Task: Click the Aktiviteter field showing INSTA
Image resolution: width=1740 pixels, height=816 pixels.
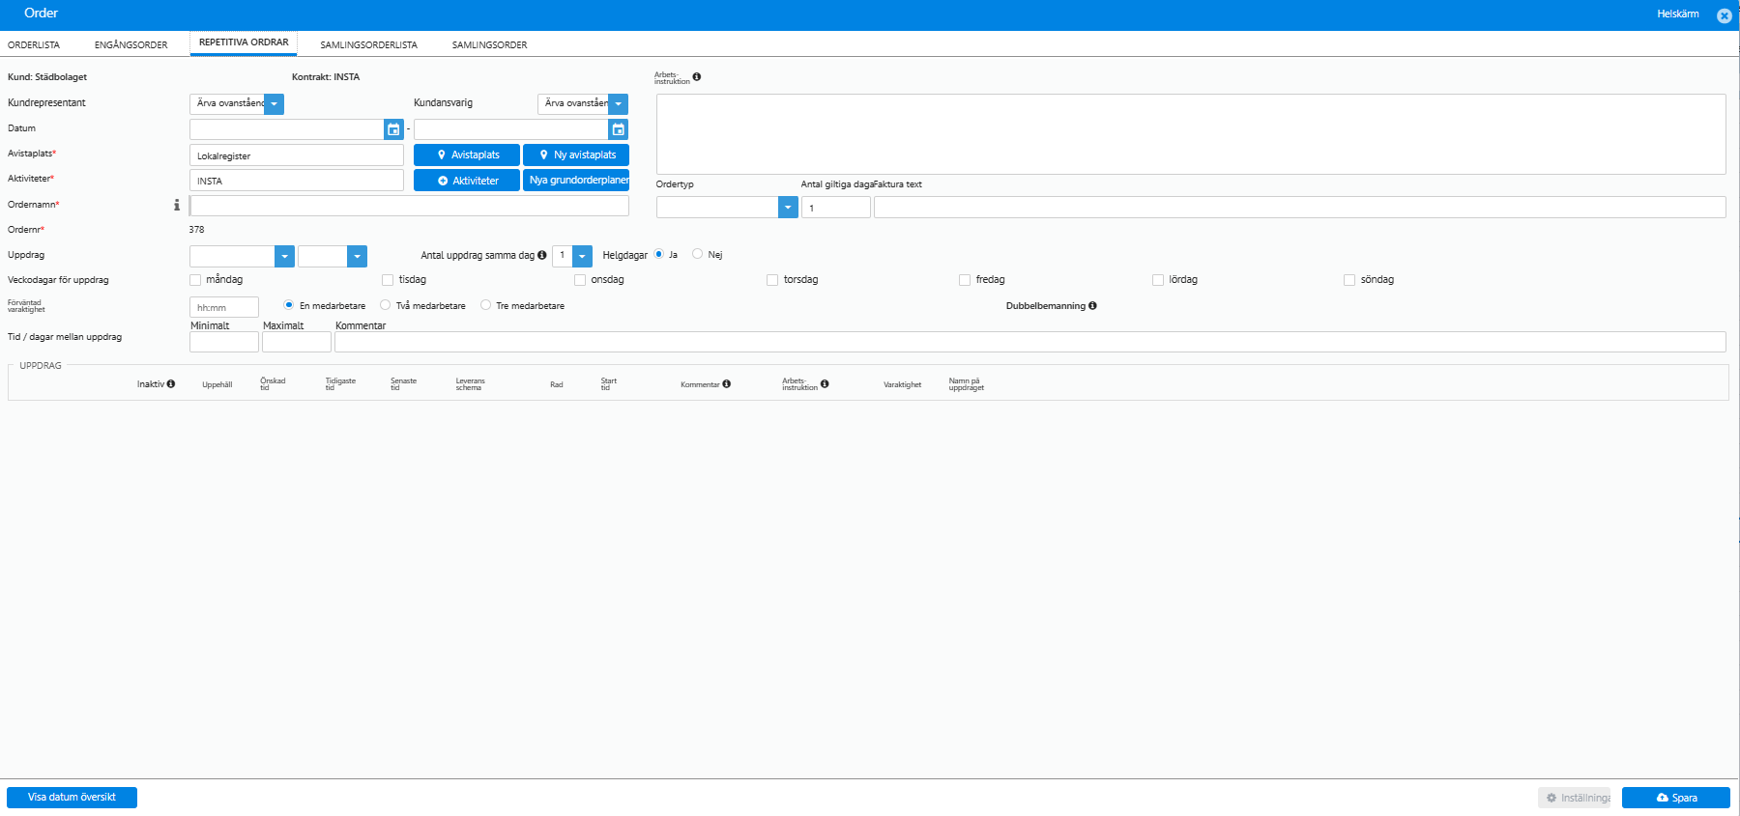Action: [x=297, y=181]
